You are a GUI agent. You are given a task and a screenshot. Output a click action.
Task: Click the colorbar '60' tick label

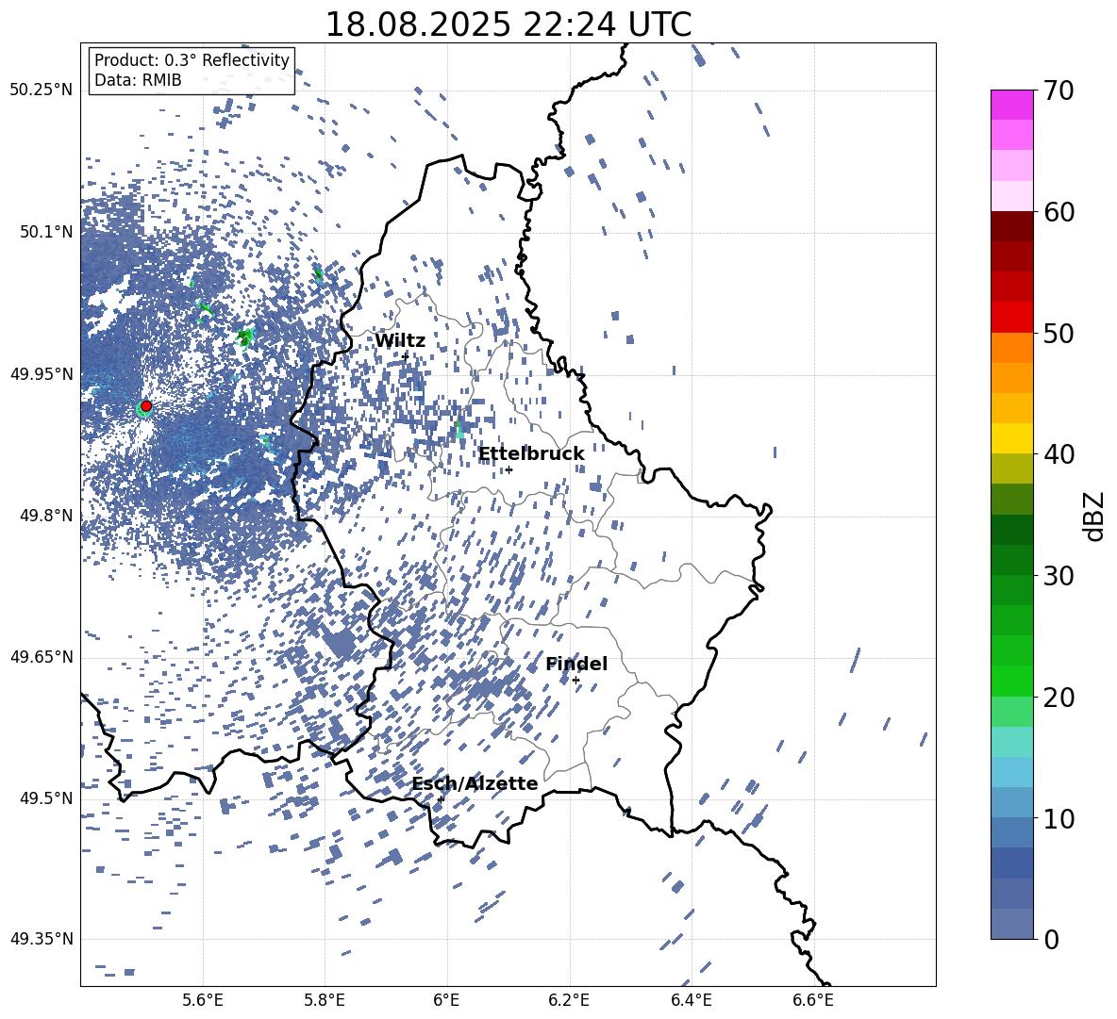(1059, 212)
